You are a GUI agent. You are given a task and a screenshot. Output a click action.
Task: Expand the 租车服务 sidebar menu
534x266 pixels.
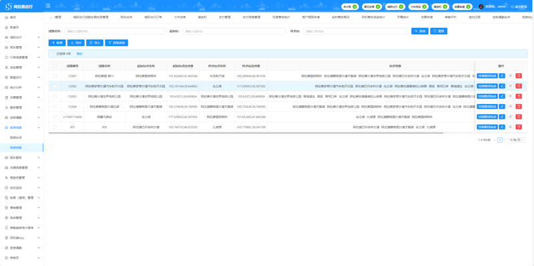21,157
